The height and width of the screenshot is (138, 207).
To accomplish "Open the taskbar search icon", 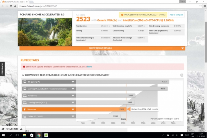I will 10,135.
